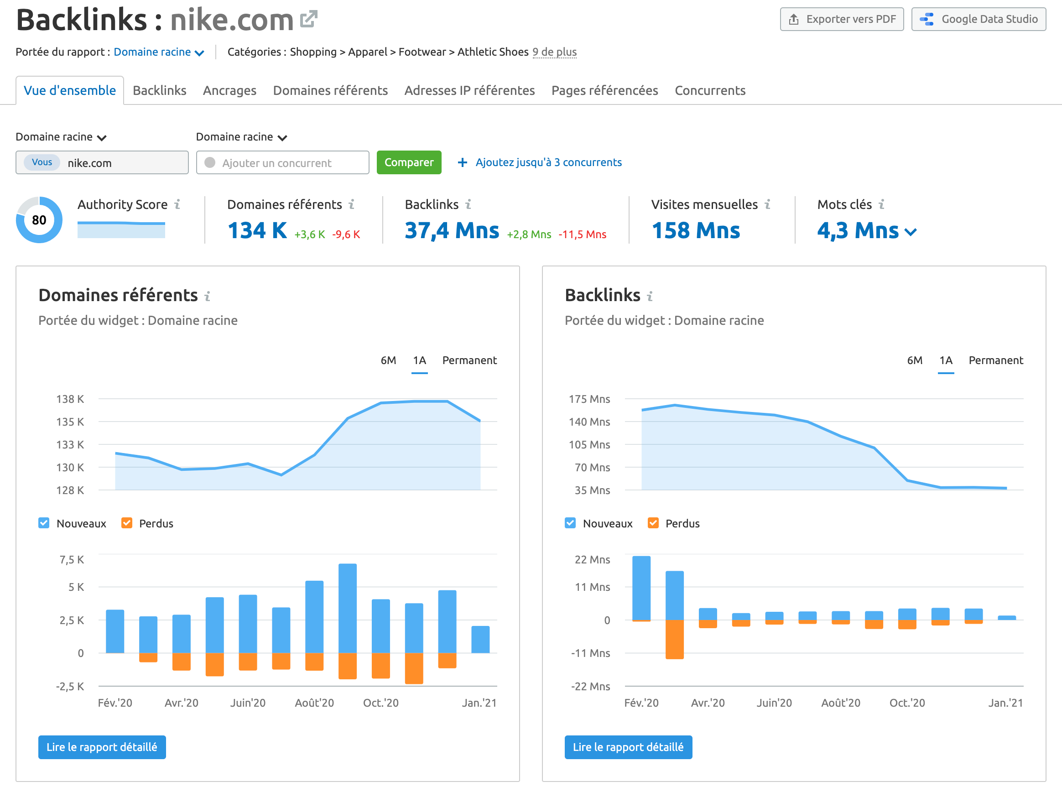Screen dimensions: 1062x792
Task: Show Backlinks metric info icon
Action: coord(468,204)
